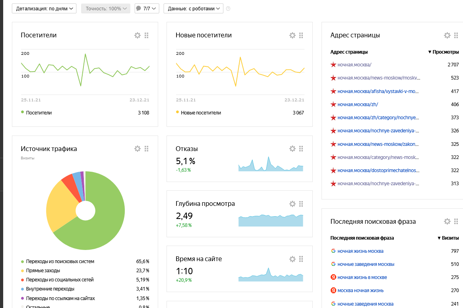Click drag handle of Последняя поисковая фраза widget
This screenshot has height=308, width=463.
pos(456,221)
